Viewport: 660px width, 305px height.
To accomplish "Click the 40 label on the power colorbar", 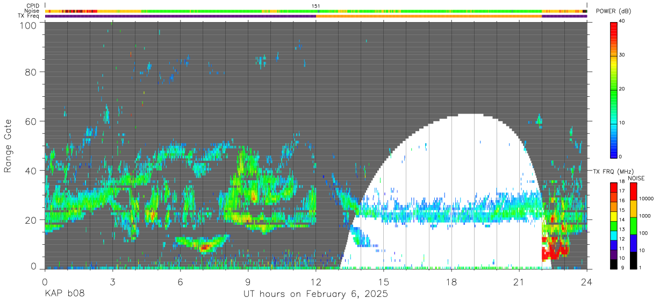I will point(622,22).
